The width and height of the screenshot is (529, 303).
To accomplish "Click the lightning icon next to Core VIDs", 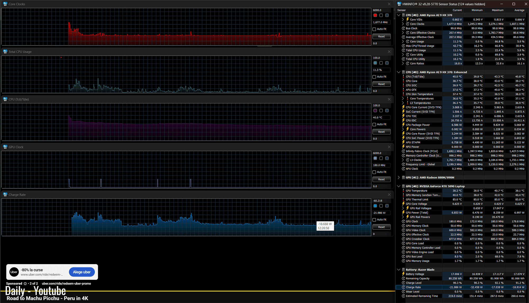I will 408,20.
